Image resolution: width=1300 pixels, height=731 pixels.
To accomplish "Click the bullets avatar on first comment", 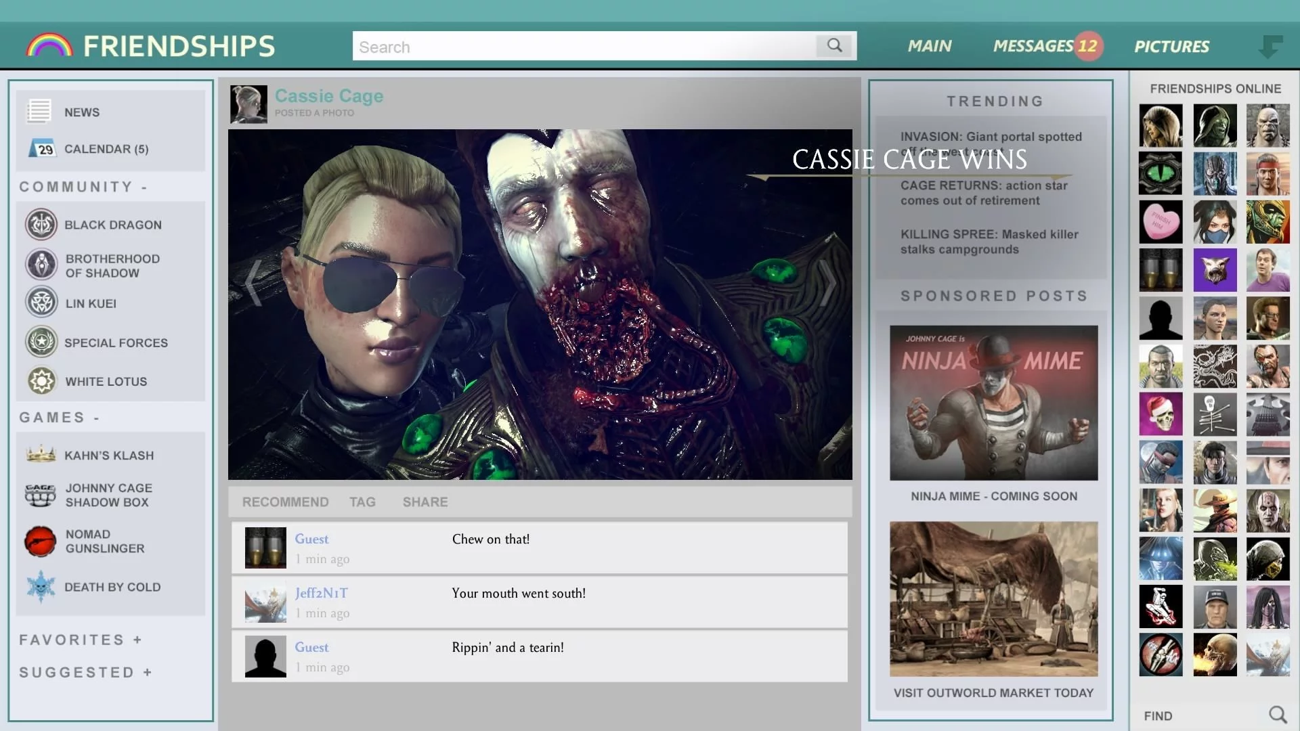I will coord(265,548).
